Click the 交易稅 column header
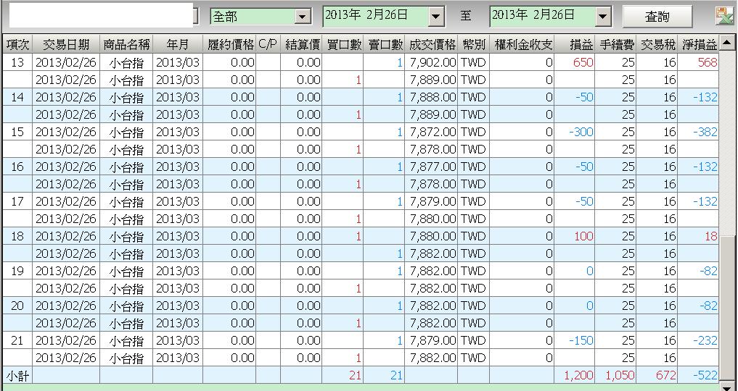 coord(657,45)
